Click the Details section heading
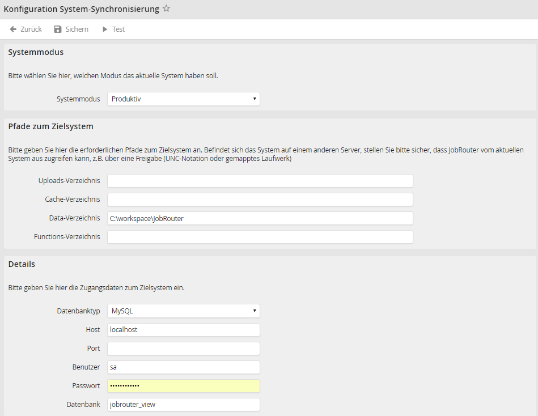 (x=22, y=264)
